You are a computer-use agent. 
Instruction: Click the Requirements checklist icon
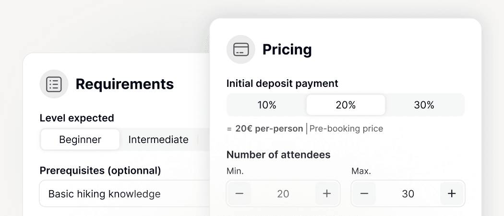click(54, 84)
